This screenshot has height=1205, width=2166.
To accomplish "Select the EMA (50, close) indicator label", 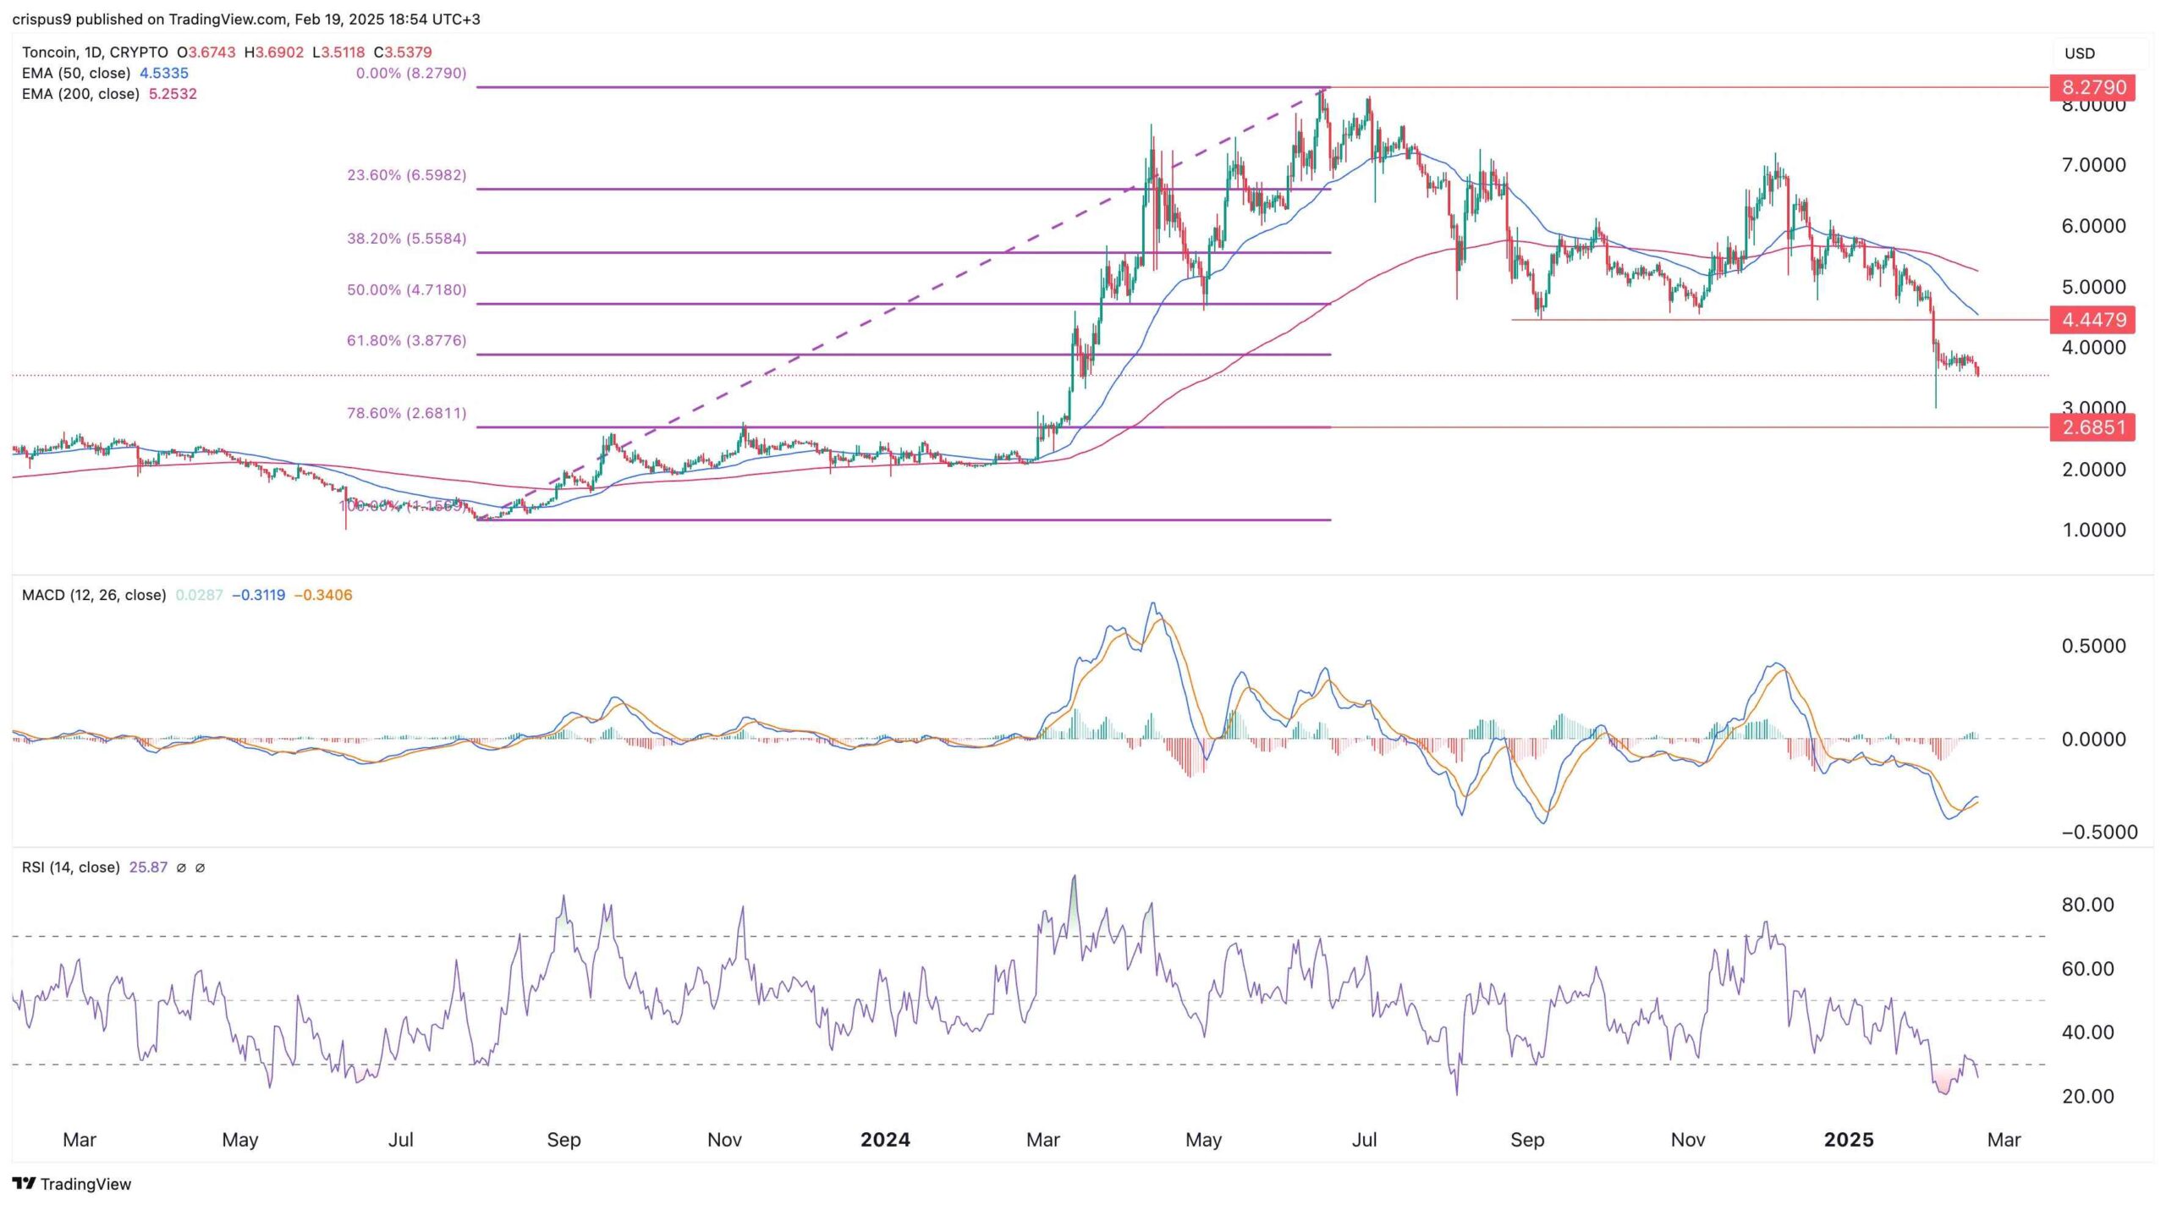I will [x=76, y=74].
